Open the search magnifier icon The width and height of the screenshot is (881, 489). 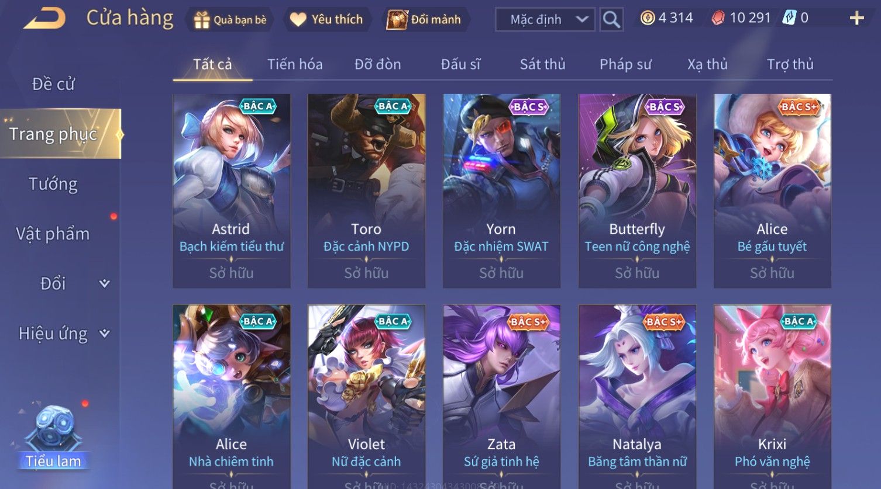[611, 19]
